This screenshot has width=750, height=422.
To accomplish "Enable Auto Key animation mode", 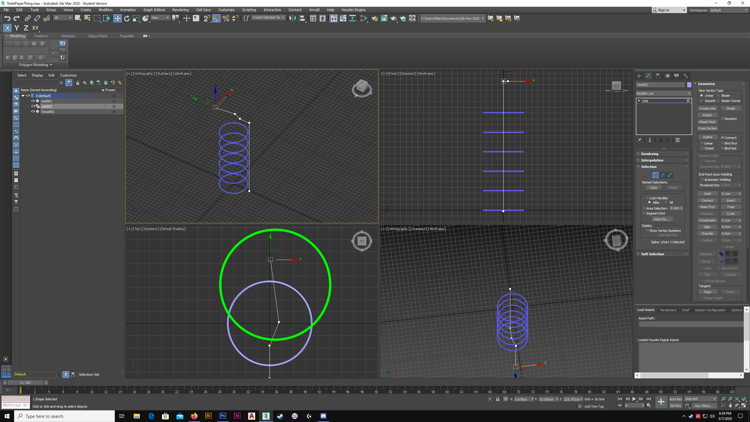I will pyautogui.click(x=676, y=399).
